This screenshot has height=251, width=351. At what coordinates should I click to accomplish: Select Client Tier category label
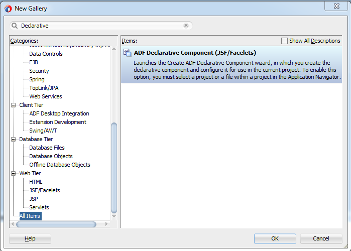31,105
